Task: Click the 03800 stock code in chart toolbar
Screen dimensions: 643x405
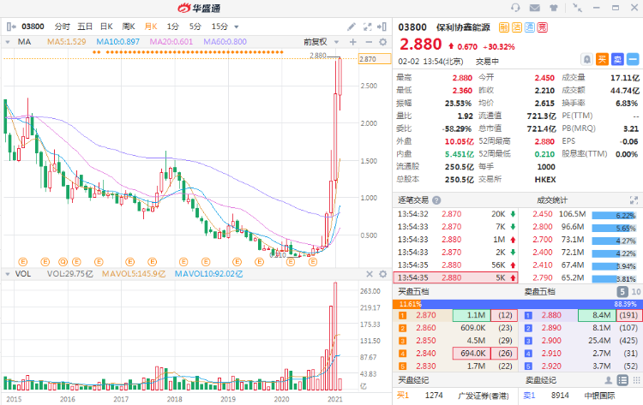Action: tap(33, 27)
